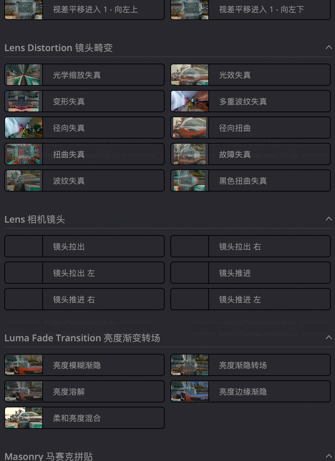Choose the 视差平移进入 1 - 向左下 transition
Screen dimensions: 335x461
point(251,10)
